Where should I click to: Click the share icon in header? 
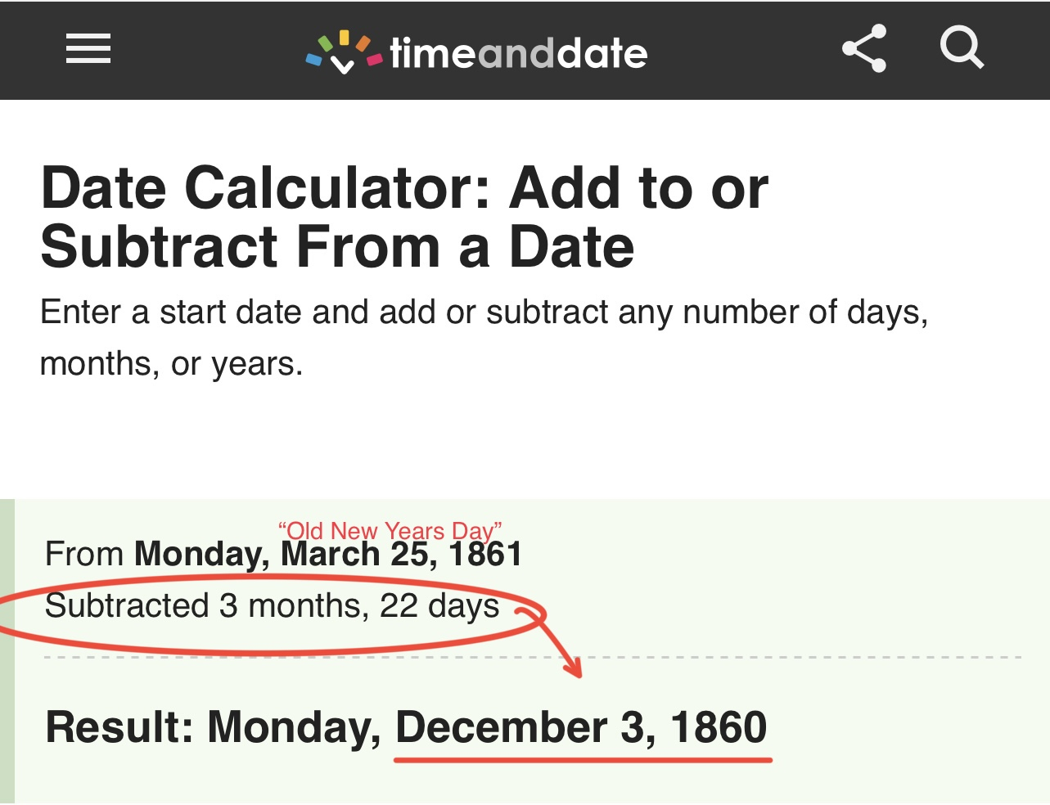click(x=864, y=48)
